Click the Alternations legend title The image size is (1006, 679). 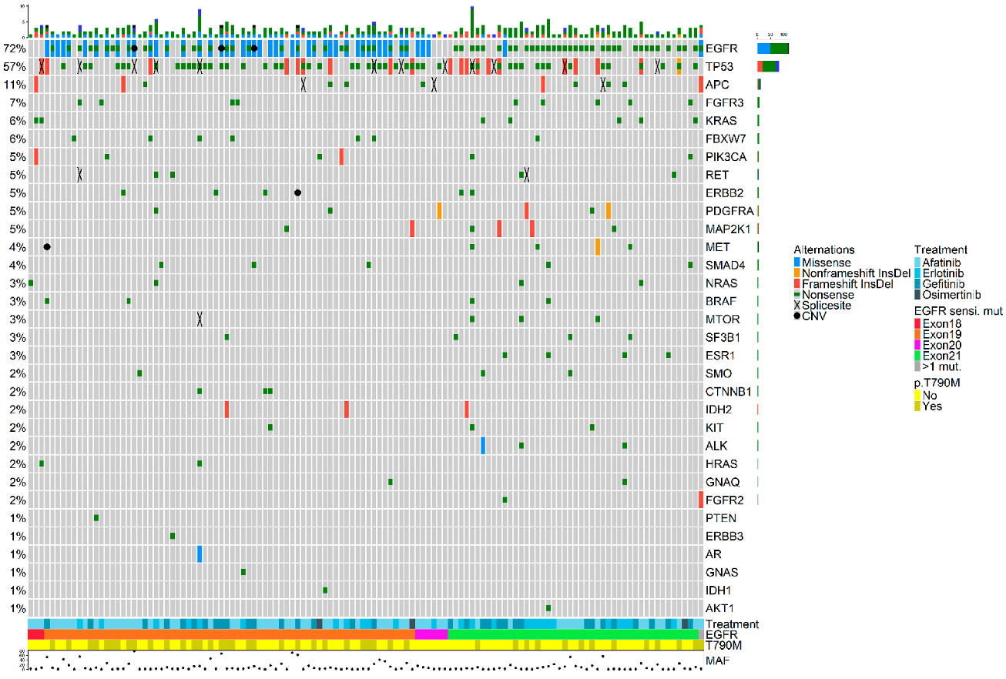coord(823,250)
